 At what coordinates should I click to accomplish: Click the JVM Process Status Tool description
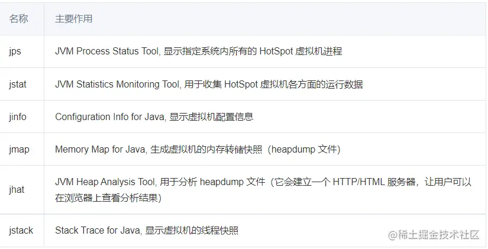point(199,51)
